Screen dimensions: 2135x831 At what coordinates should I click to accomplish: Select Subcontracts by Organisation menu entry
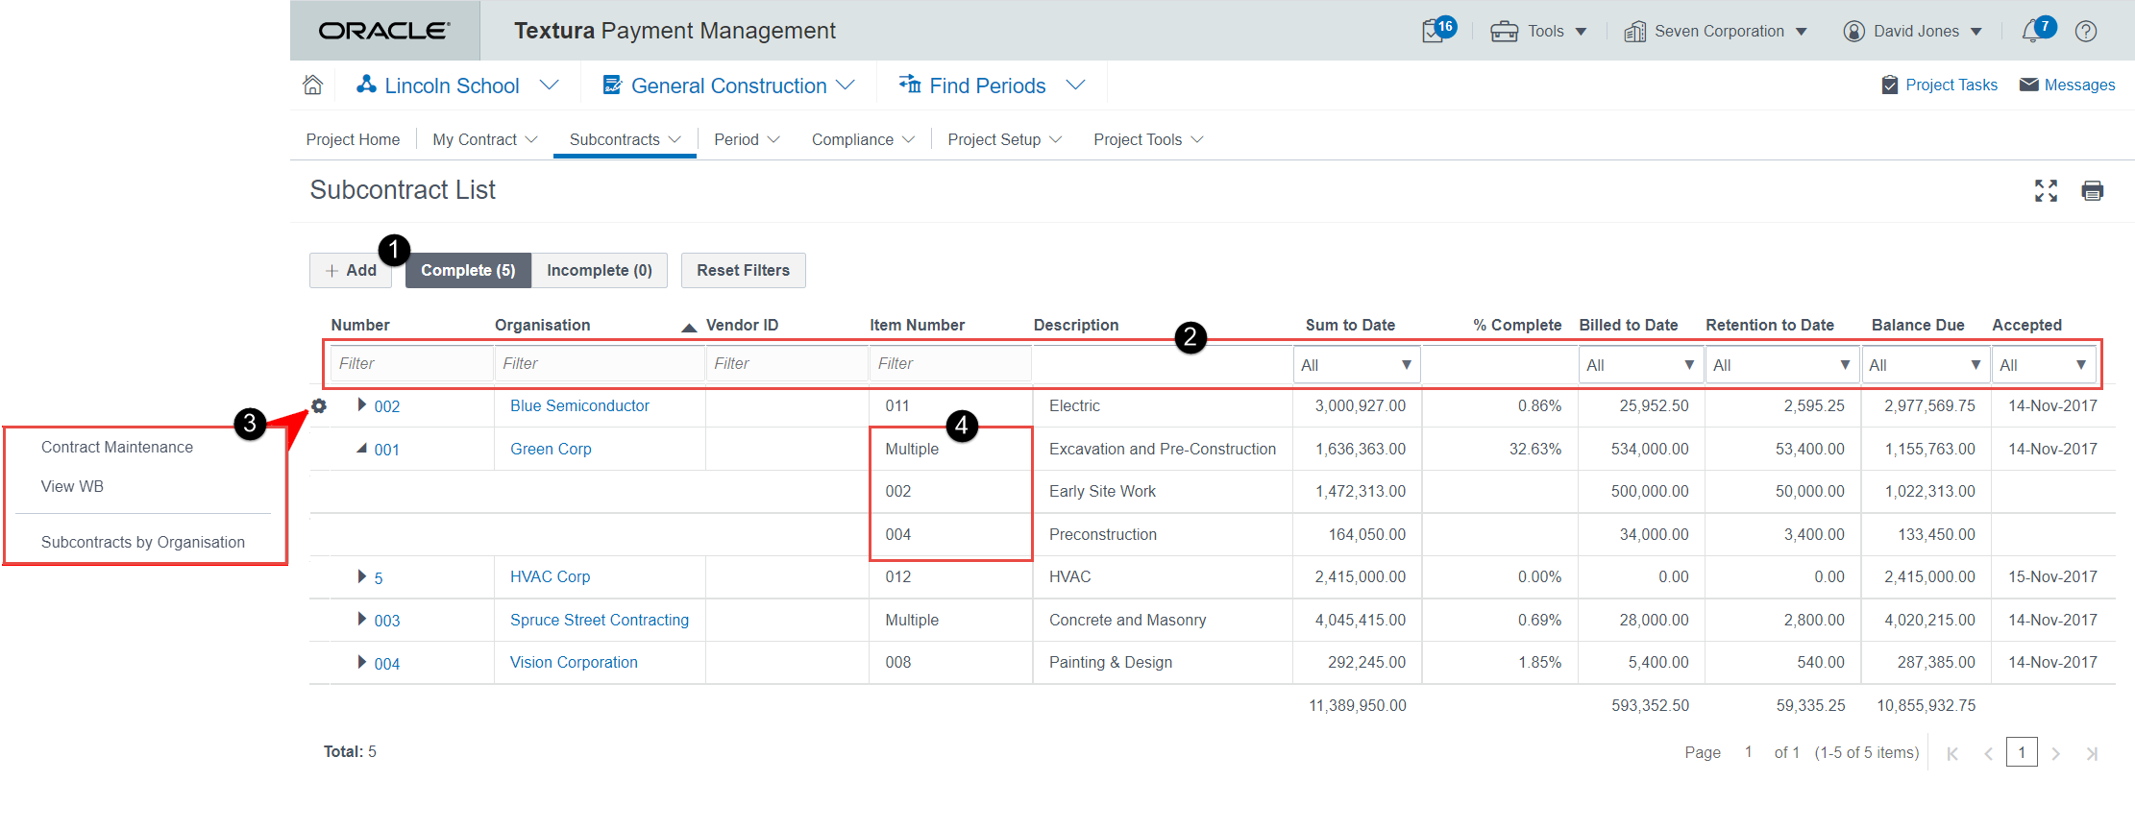(x=143, y=542)
